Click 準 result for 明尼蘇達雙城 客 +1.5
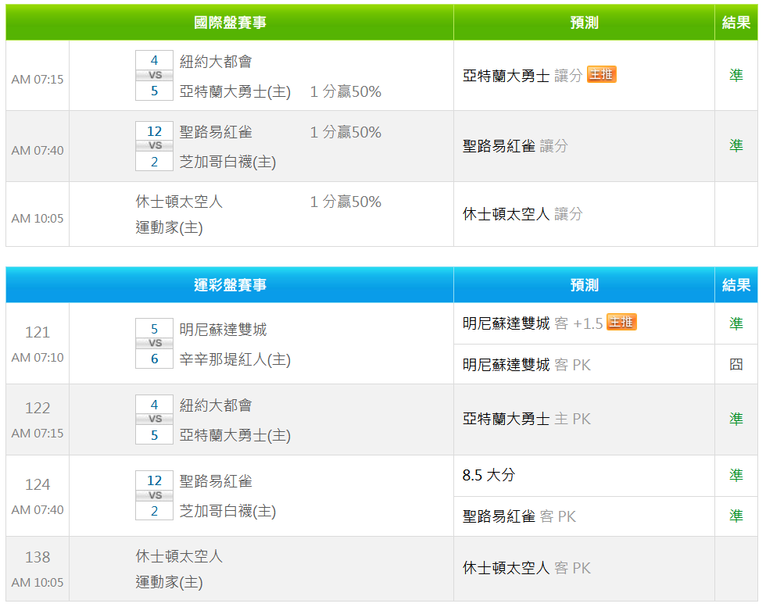Image resolution: width=766 pixels, height=607 pixels. point(736,323)
